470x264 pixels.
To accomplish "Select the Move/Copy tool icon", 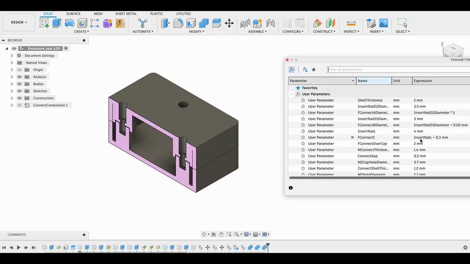I will [x=230, y=23].
